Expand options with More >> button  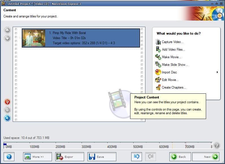point(38,157)
